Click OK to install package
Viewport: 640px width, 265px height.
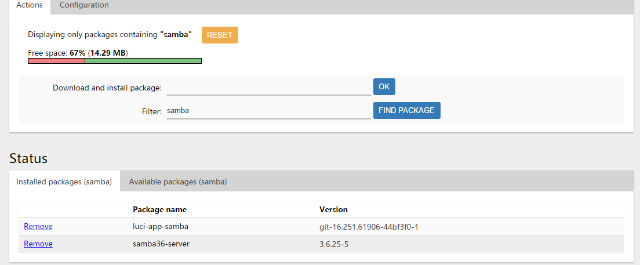(384, 86)
